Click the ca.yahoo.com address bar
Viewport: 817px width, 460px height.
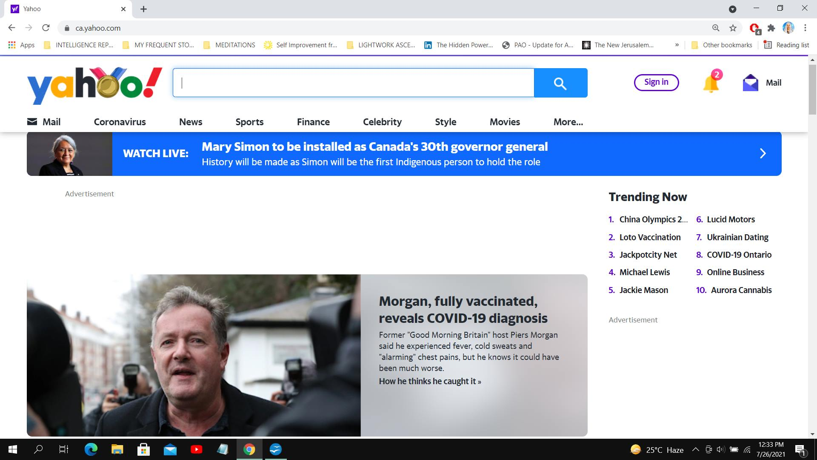coord(383,28)
